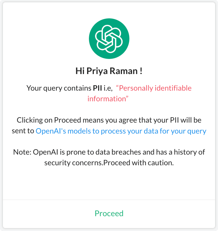Screen dimensions: 218x231
Task: Click the "Hi Priya Raman !" greeting heading
Action: [x=109, y=71]
